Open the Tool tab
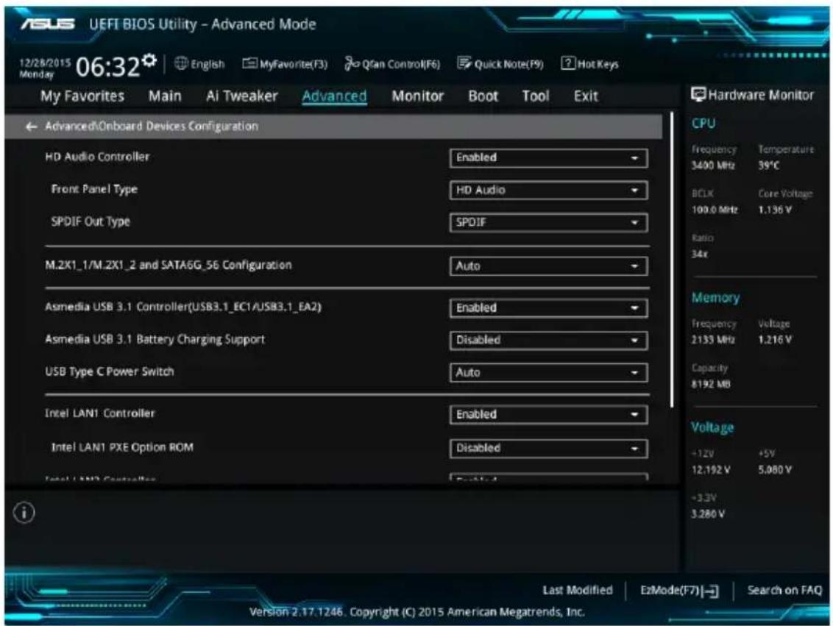This screenshot has height=626, width=833. (x=535, y=96)
